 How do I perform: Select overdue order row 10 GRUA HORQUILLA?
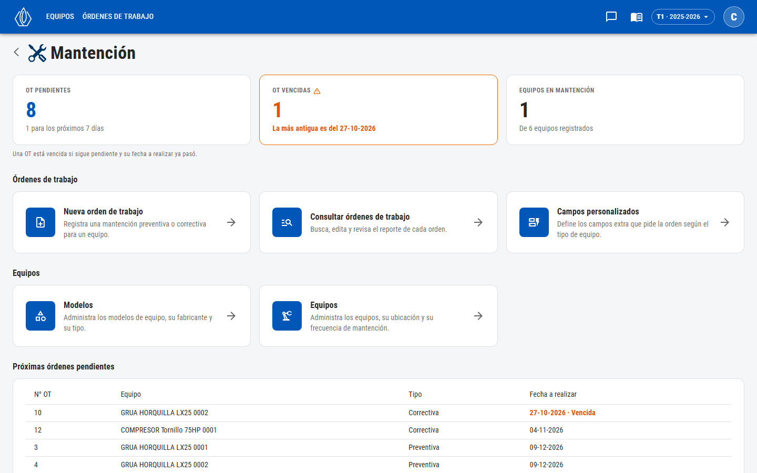tap(378, 413)
